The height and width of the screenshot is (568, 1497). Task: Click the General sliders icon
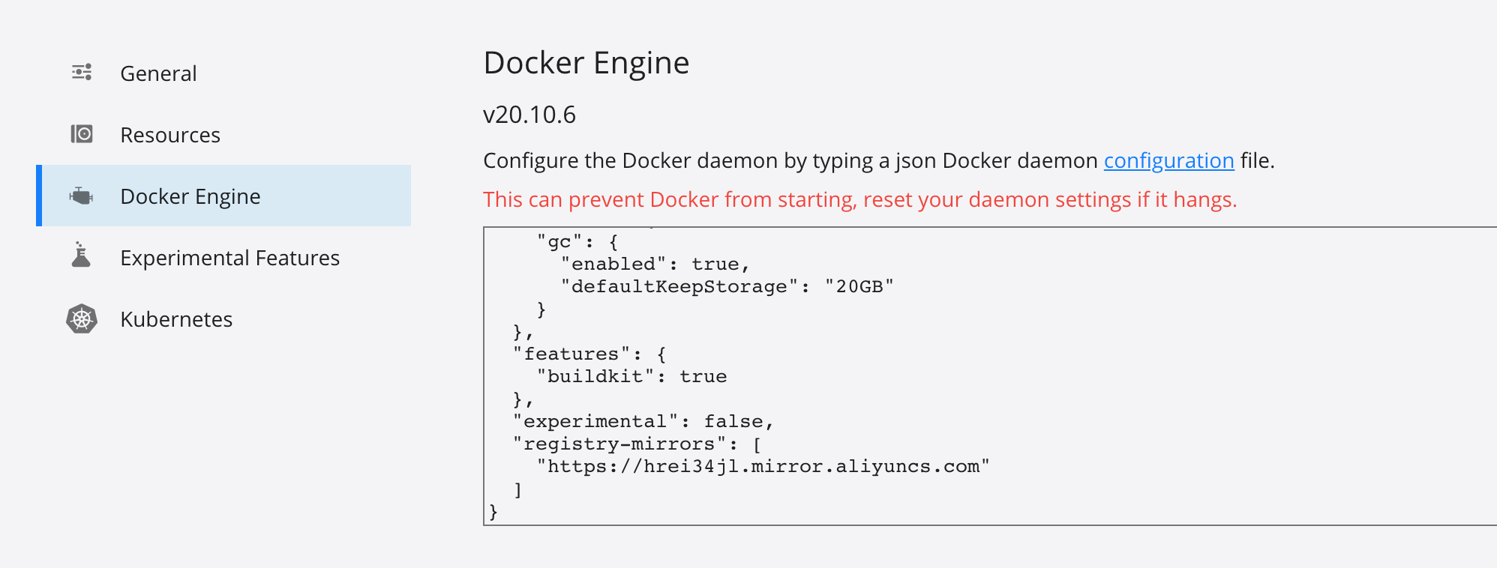pyautogui.click(x=82, y=72)
